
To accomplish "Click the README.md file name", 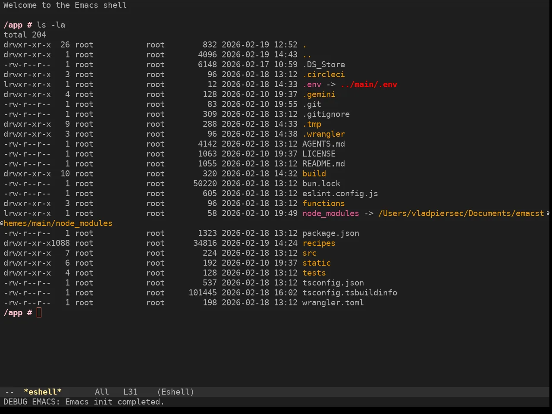I will tap(323, 164).
